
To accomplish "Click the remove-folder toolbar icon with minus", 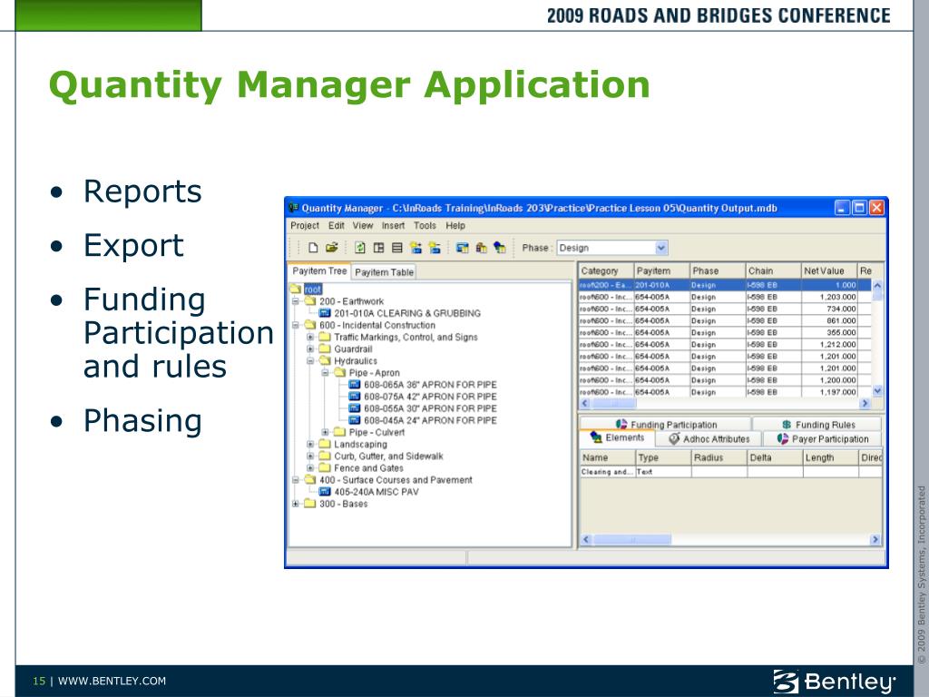I will (435, 248).
